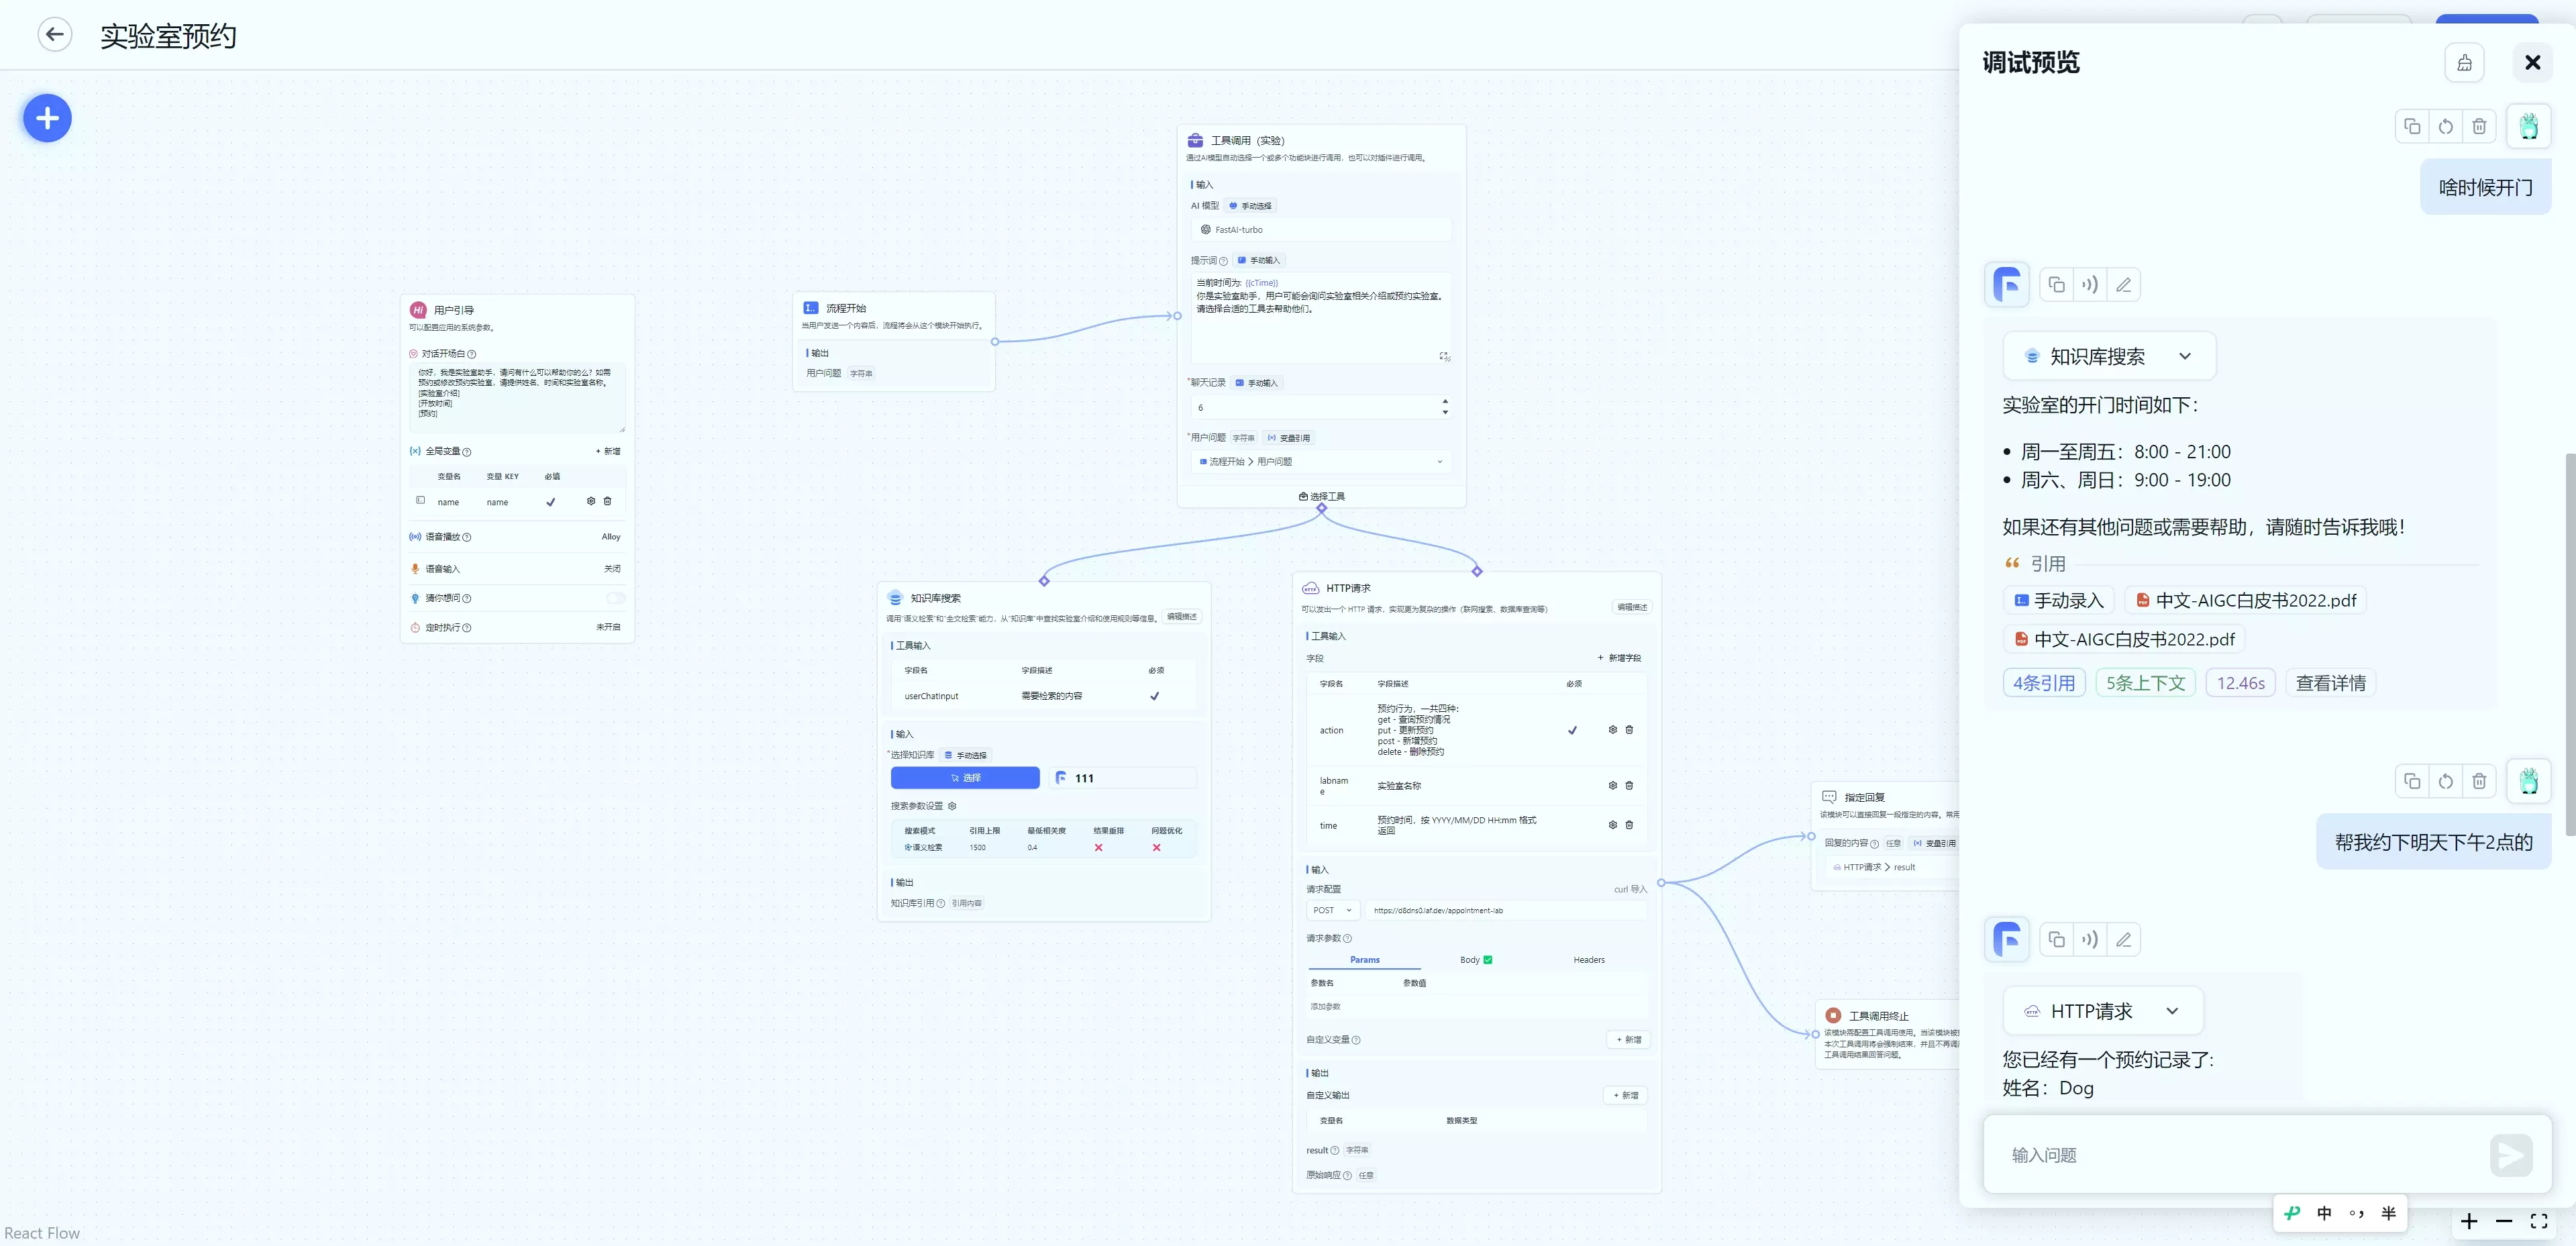
Task: Check the name variable row checkbox
Action: click(x=421, y=501)
